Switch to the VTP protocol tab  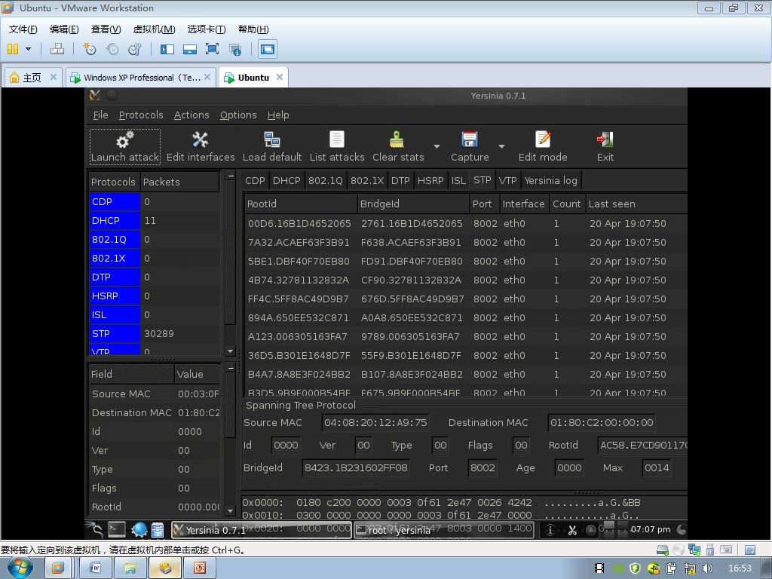pos(507,181)
